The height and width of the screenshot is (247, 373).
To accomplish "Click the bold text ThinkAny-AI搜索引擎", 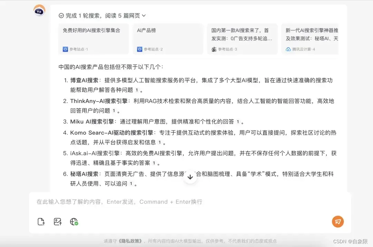I will [99, 101].
